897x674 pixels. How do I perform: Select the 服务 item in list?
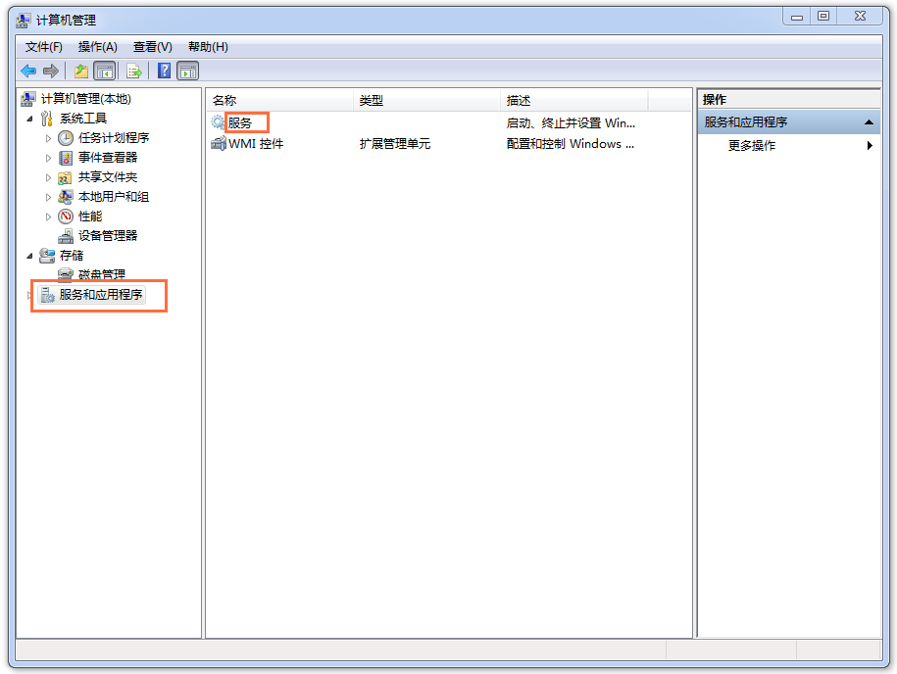(x=240, y=122)
